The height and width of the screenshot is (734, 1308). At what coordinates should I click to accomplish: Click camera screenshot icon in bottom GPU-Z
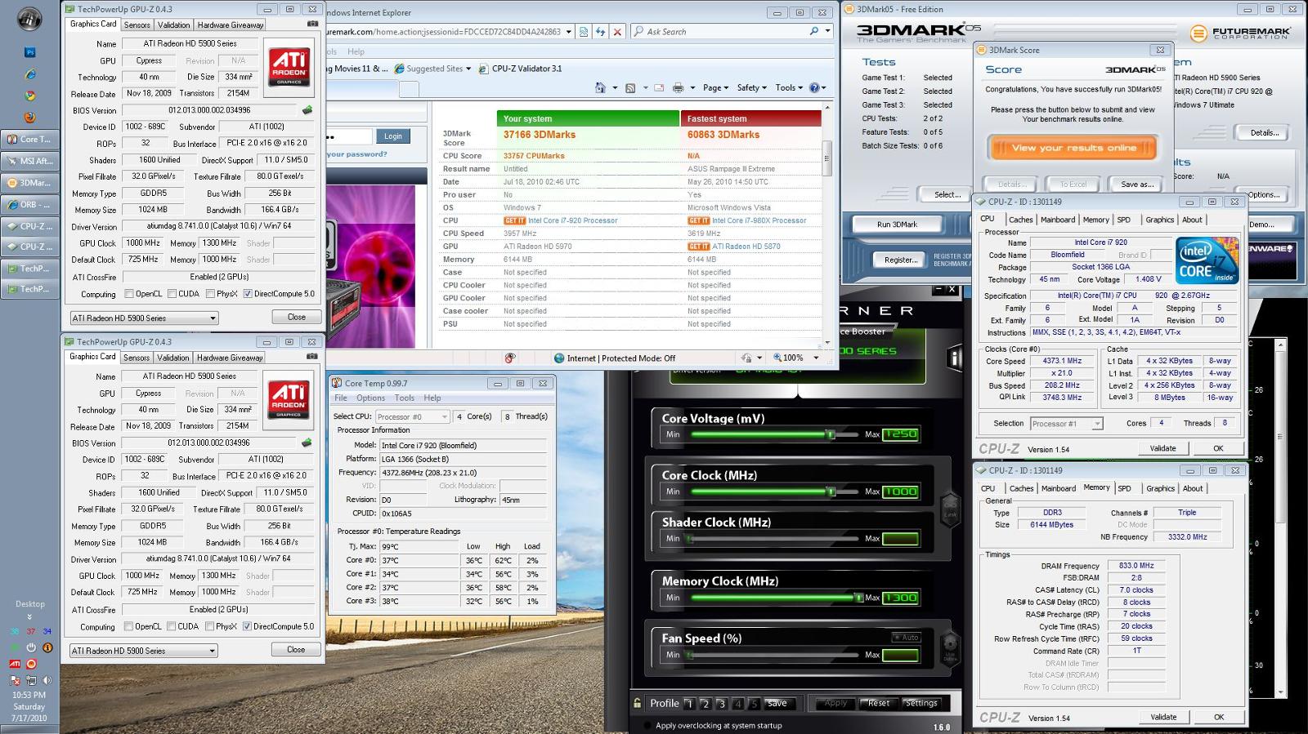tap(311, 356)
